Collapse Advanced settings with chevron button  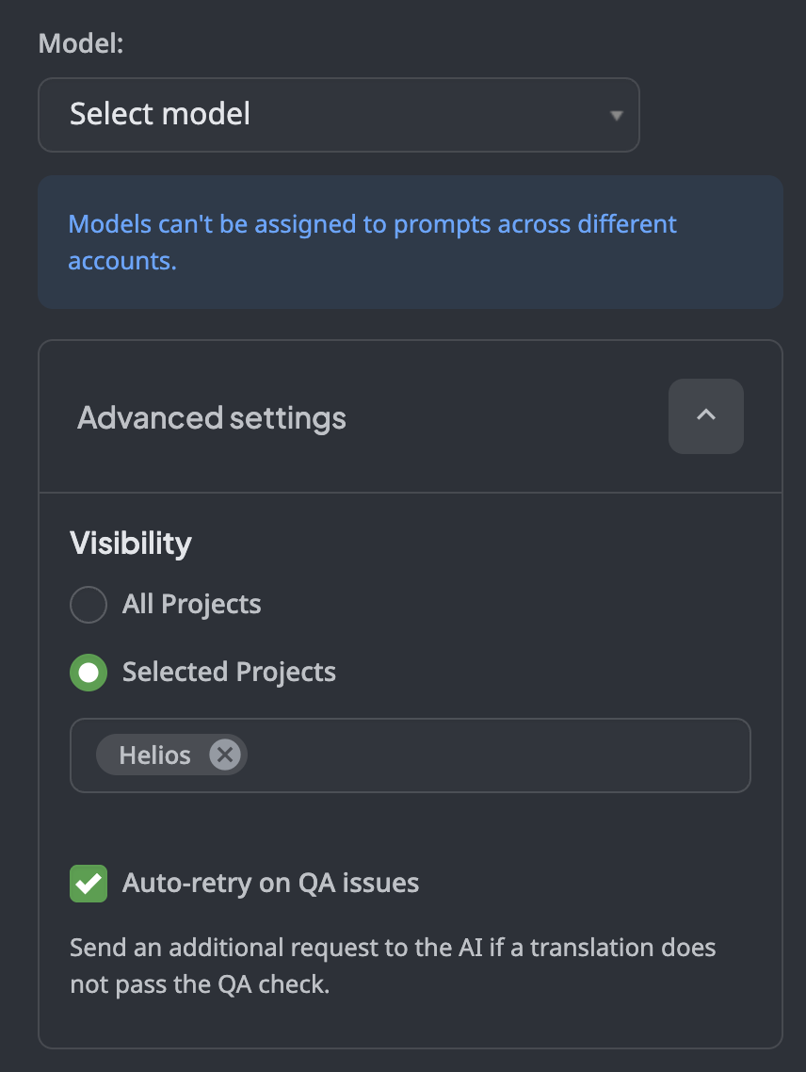click(705, 415)
